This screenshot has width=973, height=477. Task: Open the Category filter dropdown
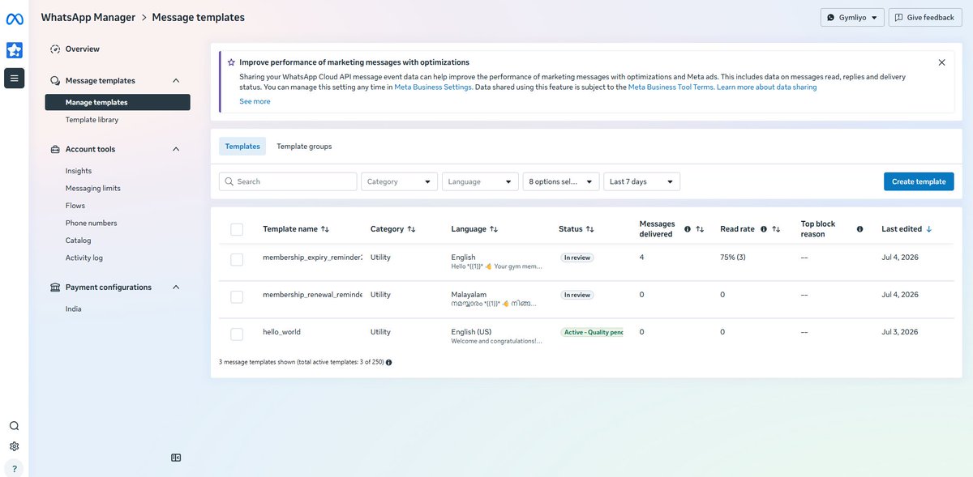click(399, 181)
